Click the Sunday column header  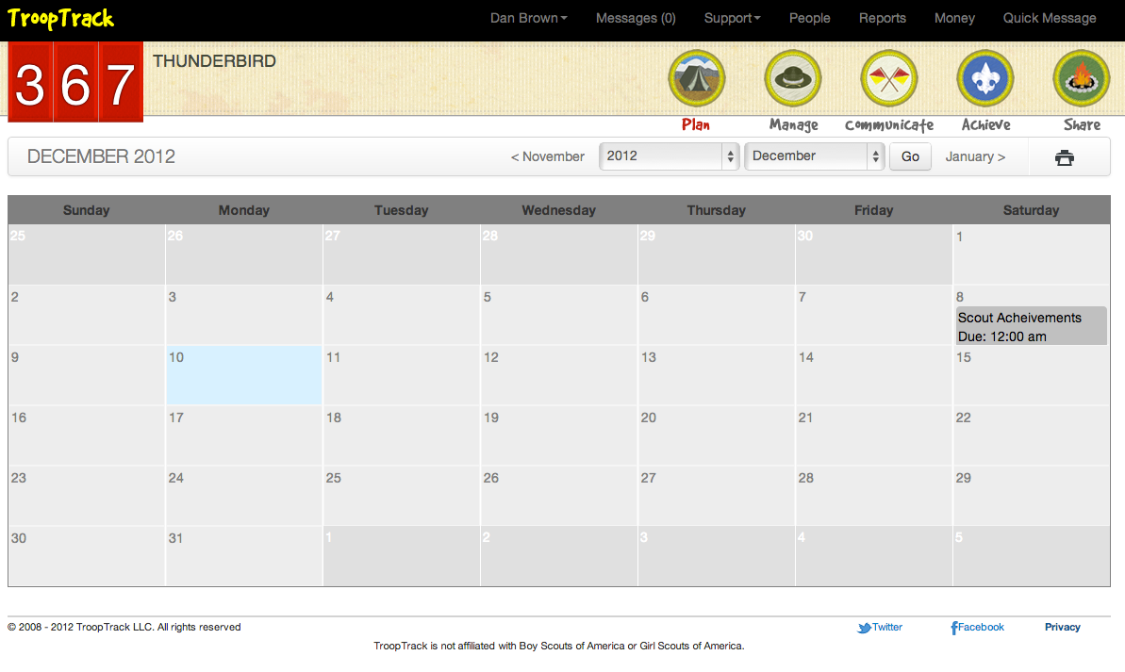coord(87,210)
